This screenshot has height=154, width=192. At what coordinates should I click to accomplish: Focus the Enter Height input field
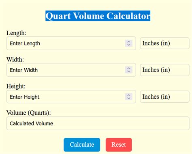[71, 97]
